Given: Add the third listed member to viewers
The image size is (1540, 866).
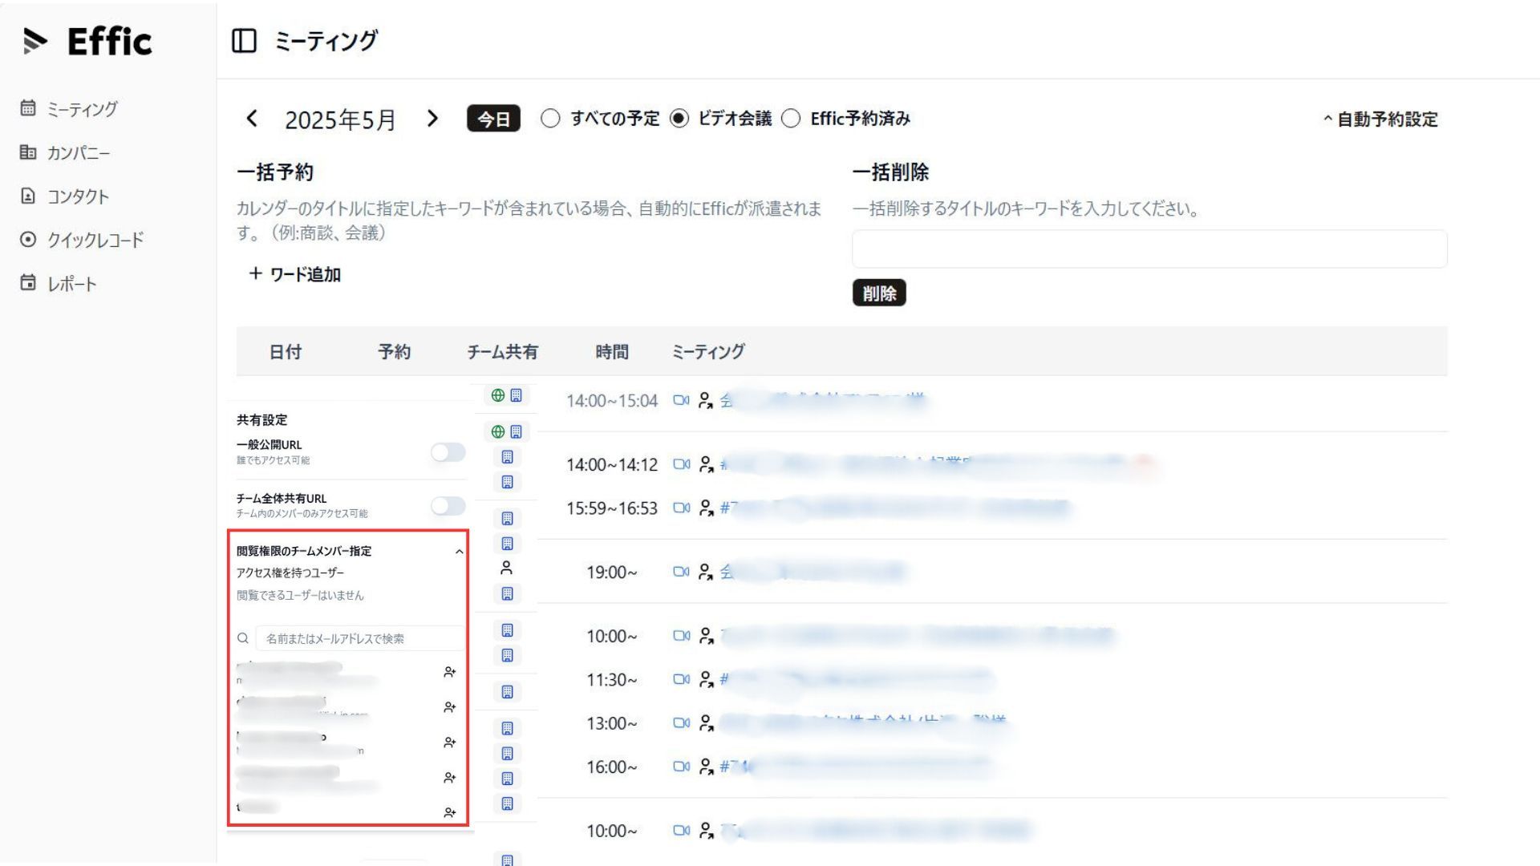Looking at the screenshot, I should 450,743.
